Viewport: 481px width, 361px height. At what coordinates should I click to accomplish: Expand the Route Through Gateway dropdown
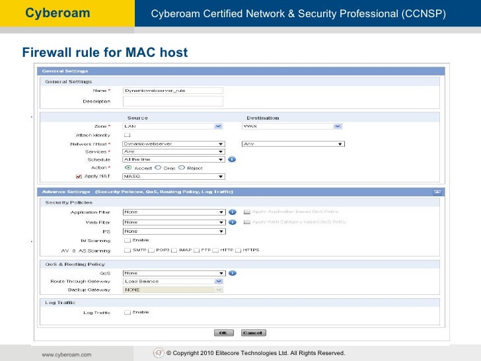[x=172, y=281]
